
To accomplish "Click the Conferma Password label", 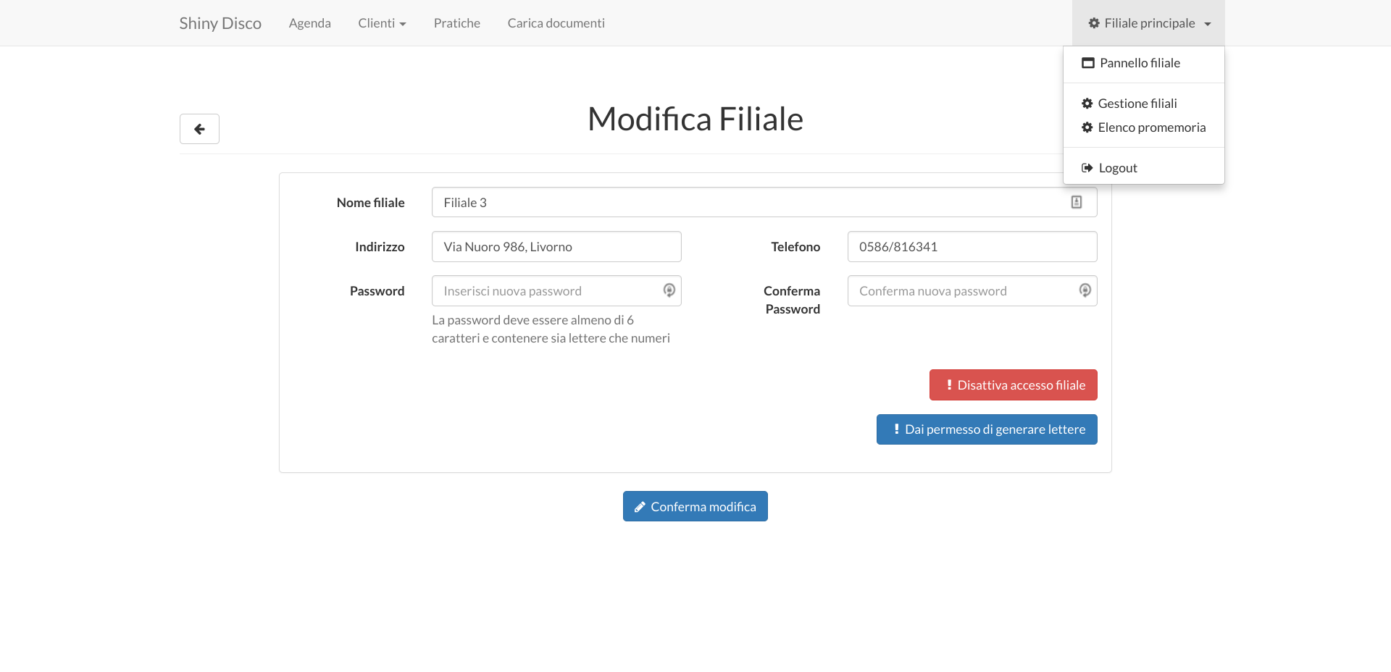I will pos(792,300).
